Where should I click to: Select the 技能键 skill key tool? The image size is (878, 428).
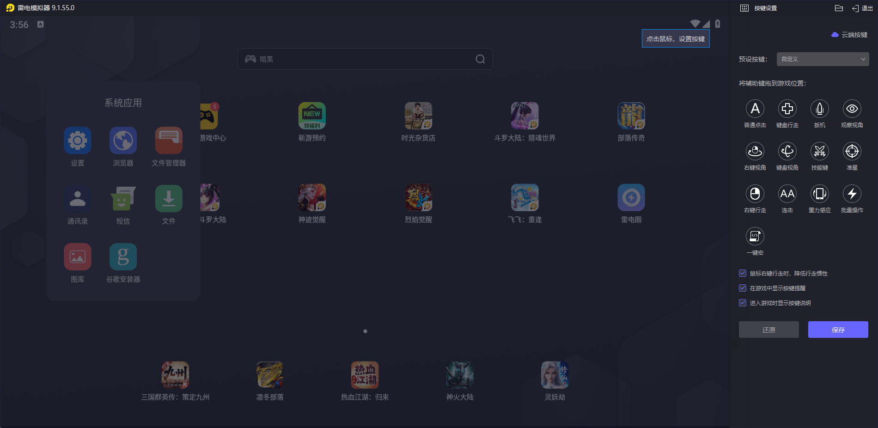[820, 152]
